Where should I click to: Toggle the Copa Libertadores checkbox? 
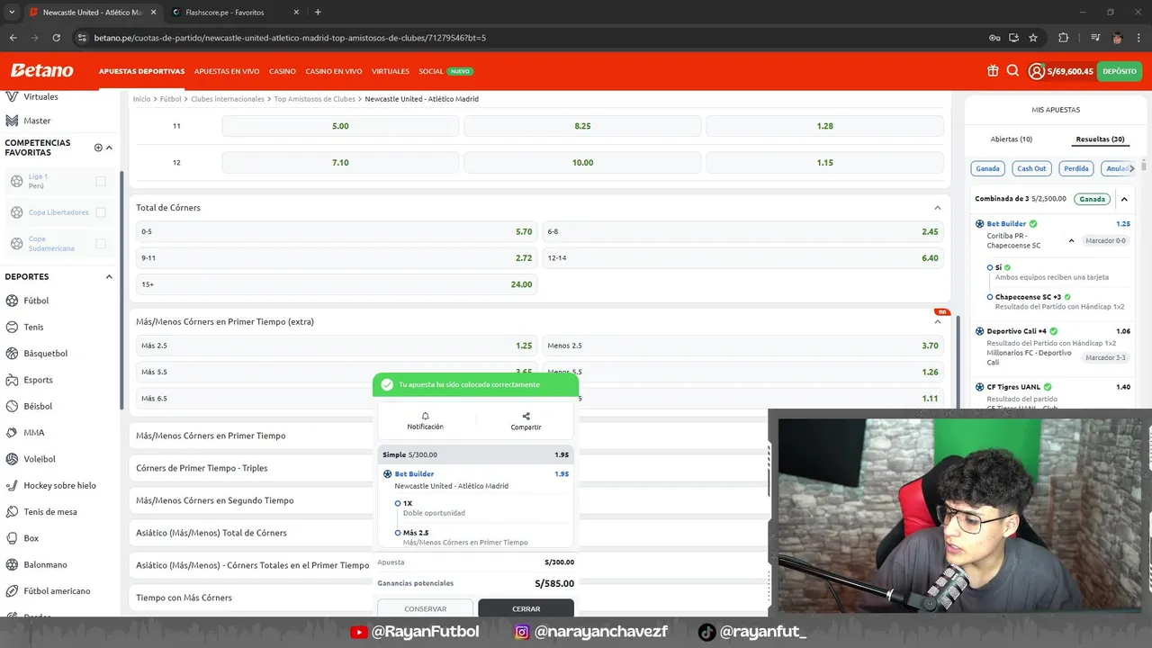pos(101,212)
